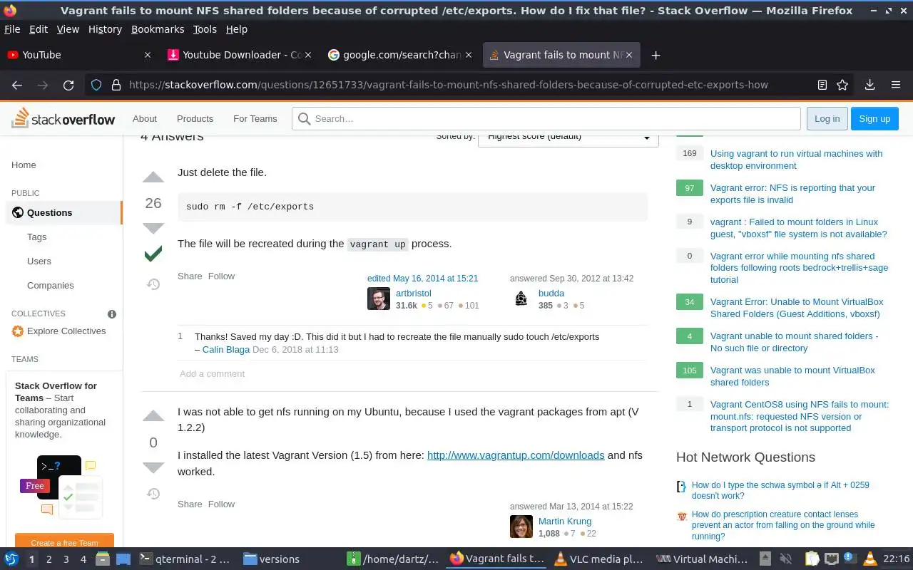Close the Youtube Downloader tab
This screenshot has width=913, height=570.
308,55
